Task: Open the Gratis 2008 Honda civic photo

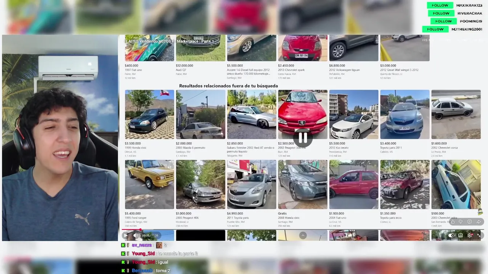Action: (x=303, y=185)
